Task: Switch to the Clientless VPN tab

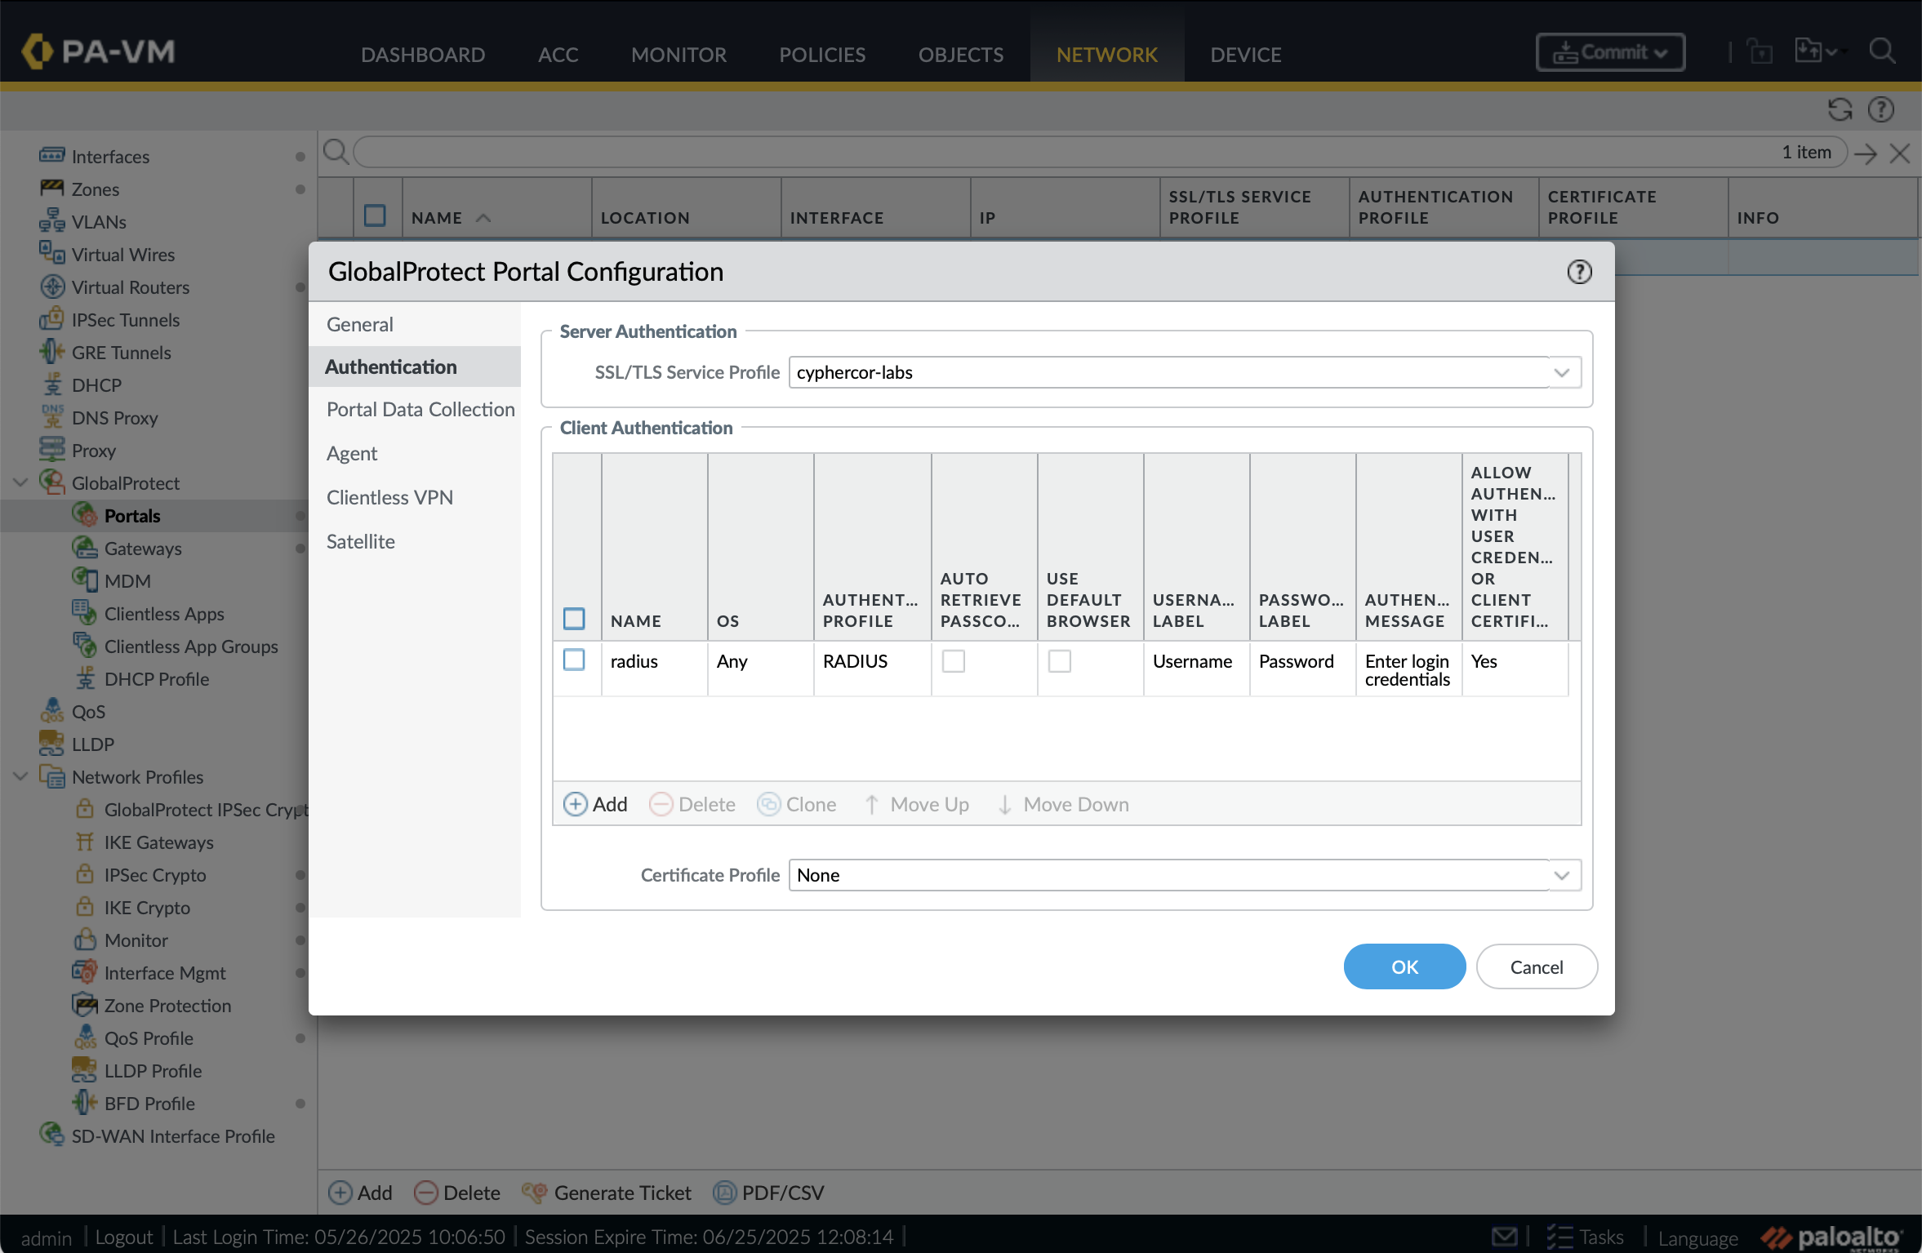Action: coord(389,497)
